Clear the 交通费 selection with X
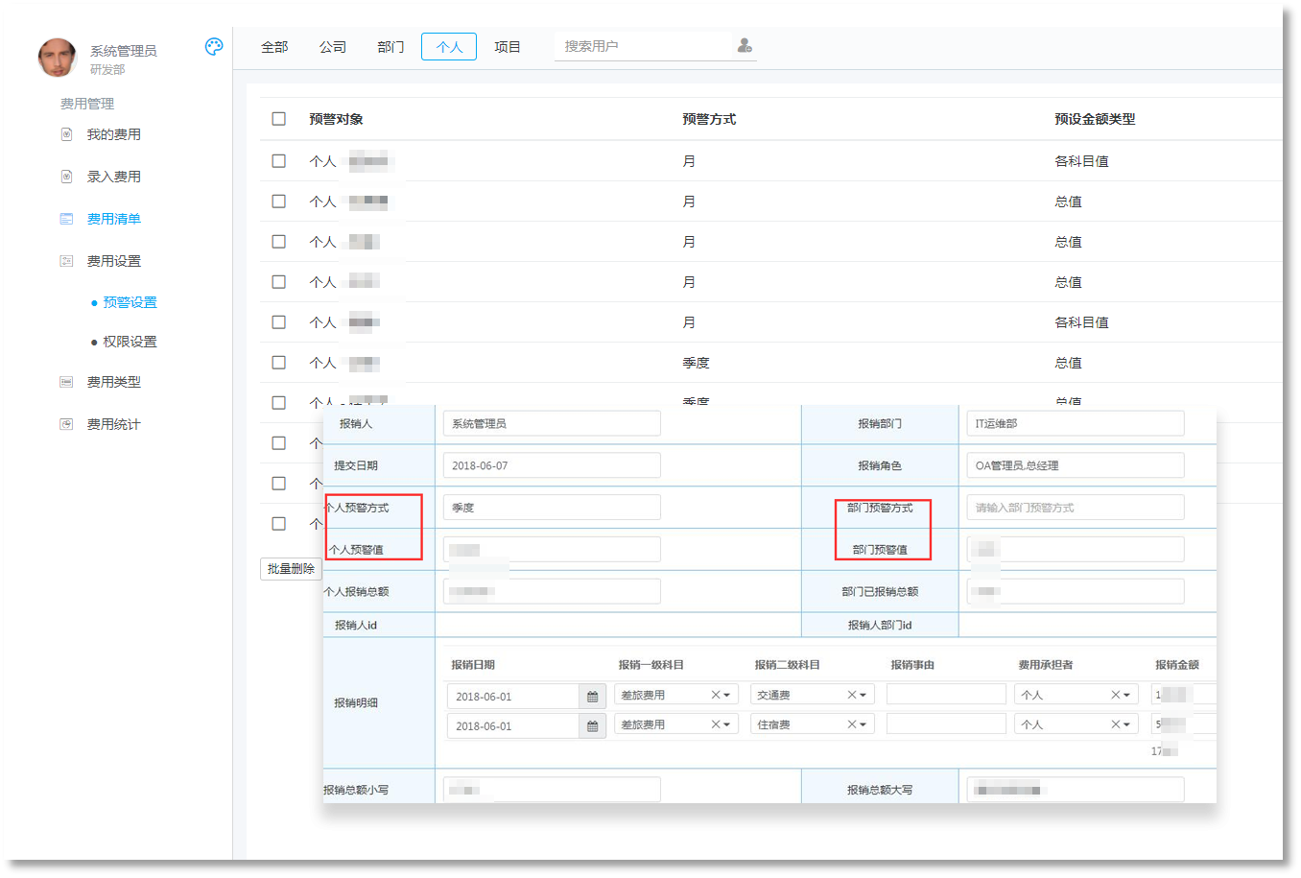 851,695
